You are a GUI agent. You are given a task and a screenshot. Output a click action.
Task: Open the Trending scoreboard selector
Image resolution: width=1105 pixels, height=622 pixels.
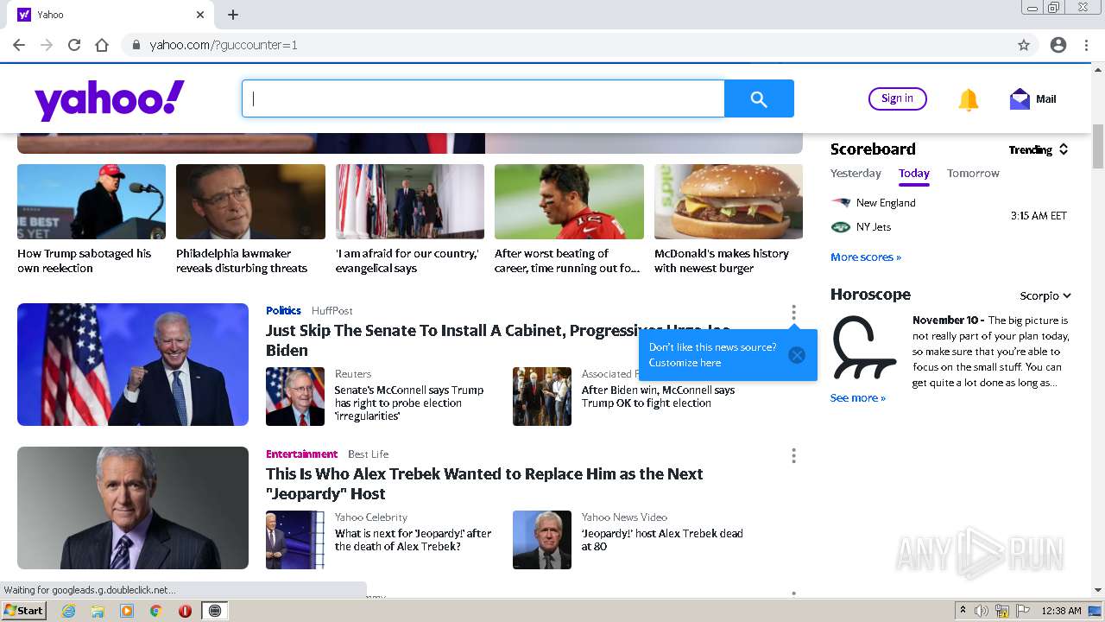coord(1039,149)
